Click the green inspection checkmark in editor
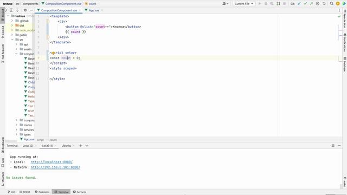This screenshot has height=195, width=347. click(x=339, y=16)
